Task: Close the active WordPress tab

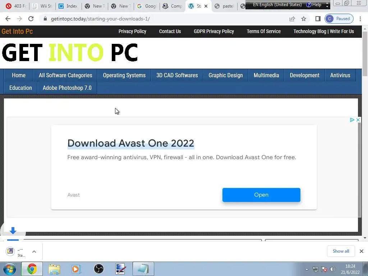Action: 206,6
